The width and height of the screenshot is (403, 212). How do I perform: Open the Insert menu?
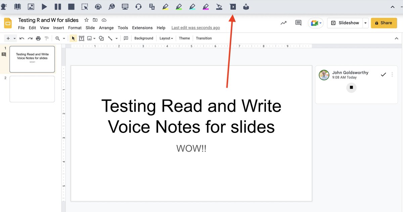click(58, 28)
